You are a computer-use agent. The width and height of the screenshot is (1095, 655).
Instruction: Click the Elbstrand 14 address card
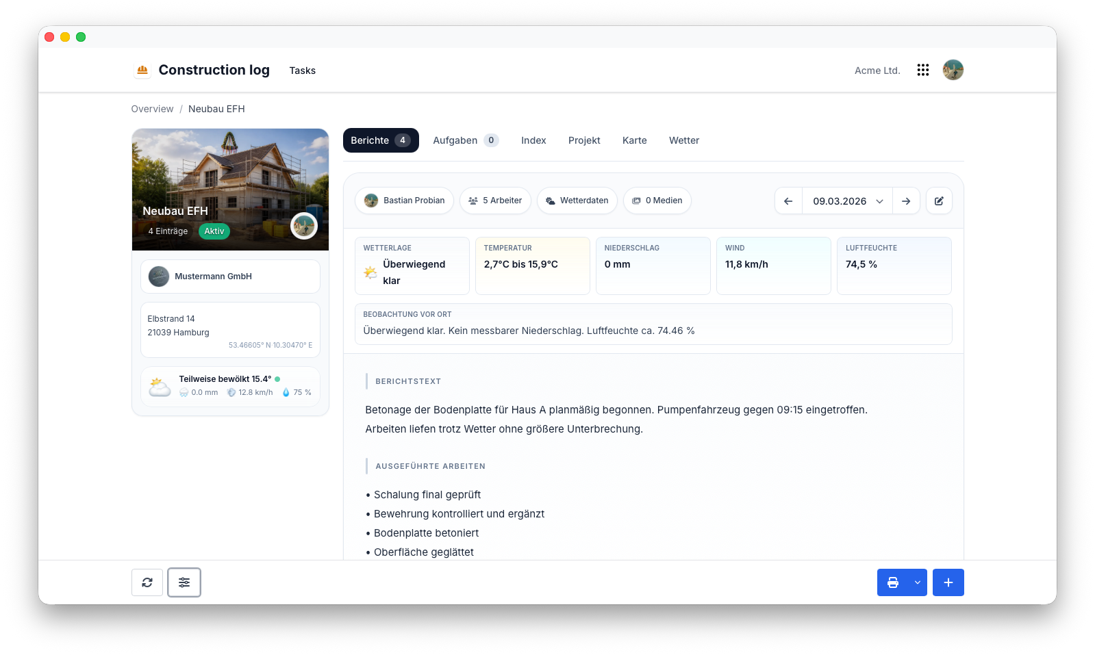coord(230,330)
